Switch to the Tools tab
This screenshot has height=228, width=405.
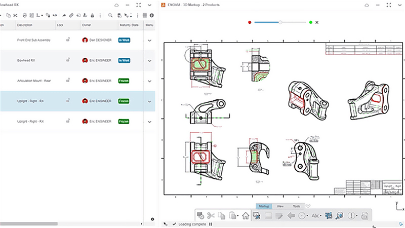pyautogui.click(x=296, y=206)
